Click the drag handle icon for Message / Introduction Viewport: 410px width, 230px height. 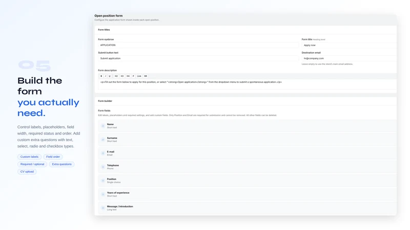[103, 208]
